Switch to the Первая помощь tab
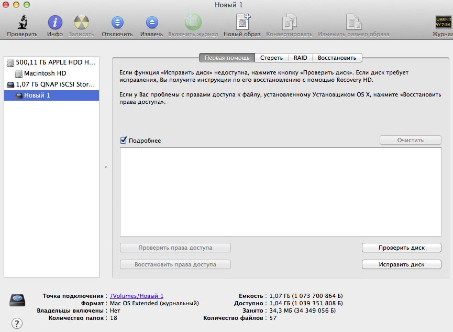 227,58
